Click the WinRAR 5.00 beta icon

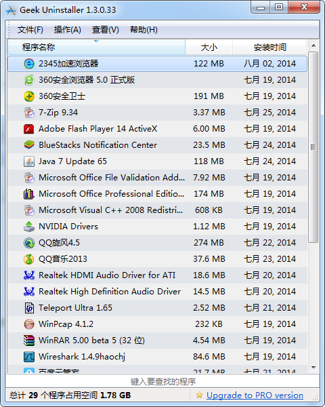(x=29, y=341)
